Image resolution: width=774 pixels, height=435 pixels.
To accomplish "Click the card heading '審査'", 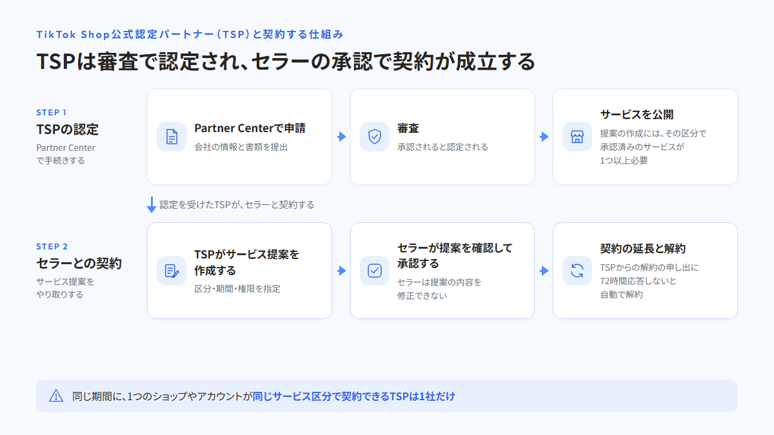I will [x=408, y=128].
